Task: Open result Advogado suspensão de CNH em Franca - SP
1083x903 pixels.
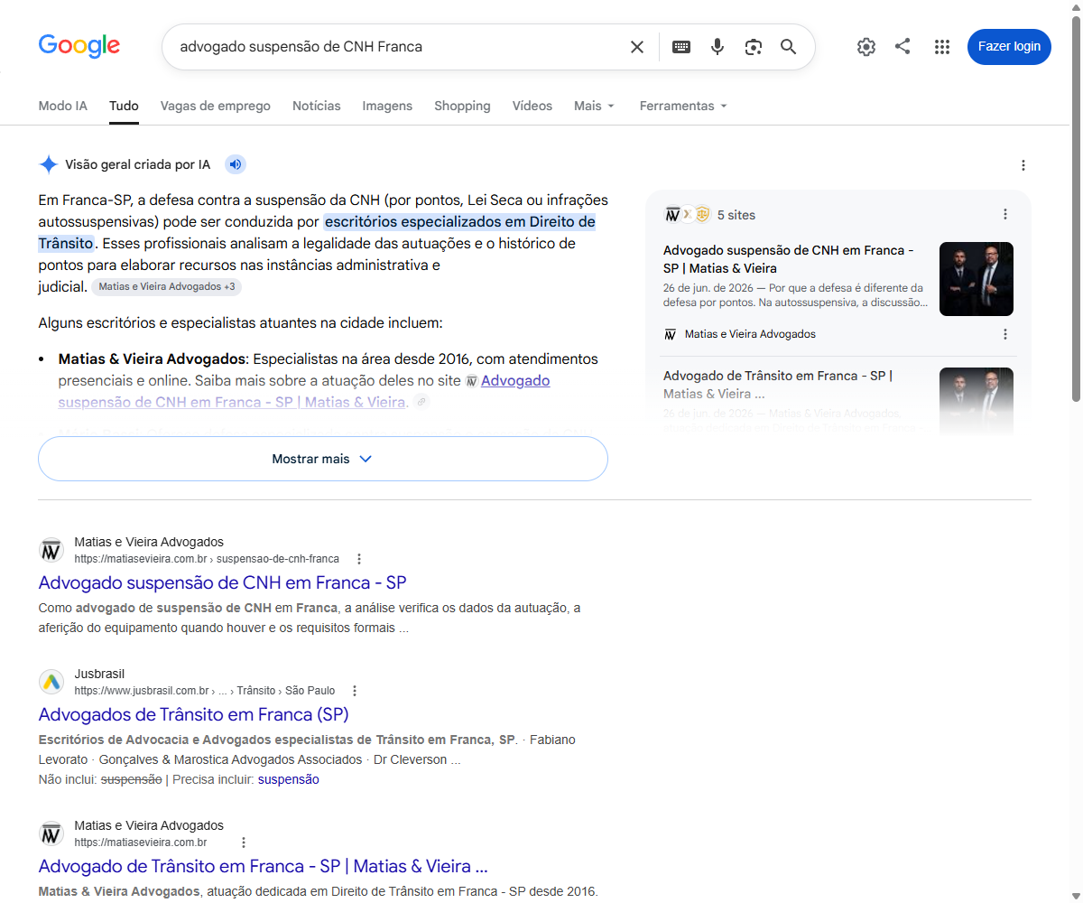Action: point(223,582)
